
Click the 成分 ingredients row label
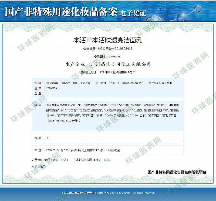[x=38, y=105]
